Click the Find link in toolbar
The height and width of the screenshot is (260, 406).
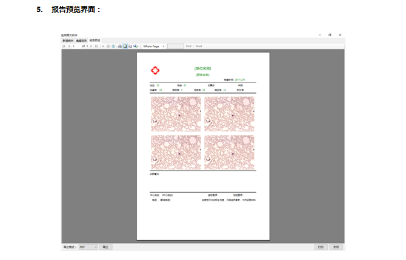(188, 46)
